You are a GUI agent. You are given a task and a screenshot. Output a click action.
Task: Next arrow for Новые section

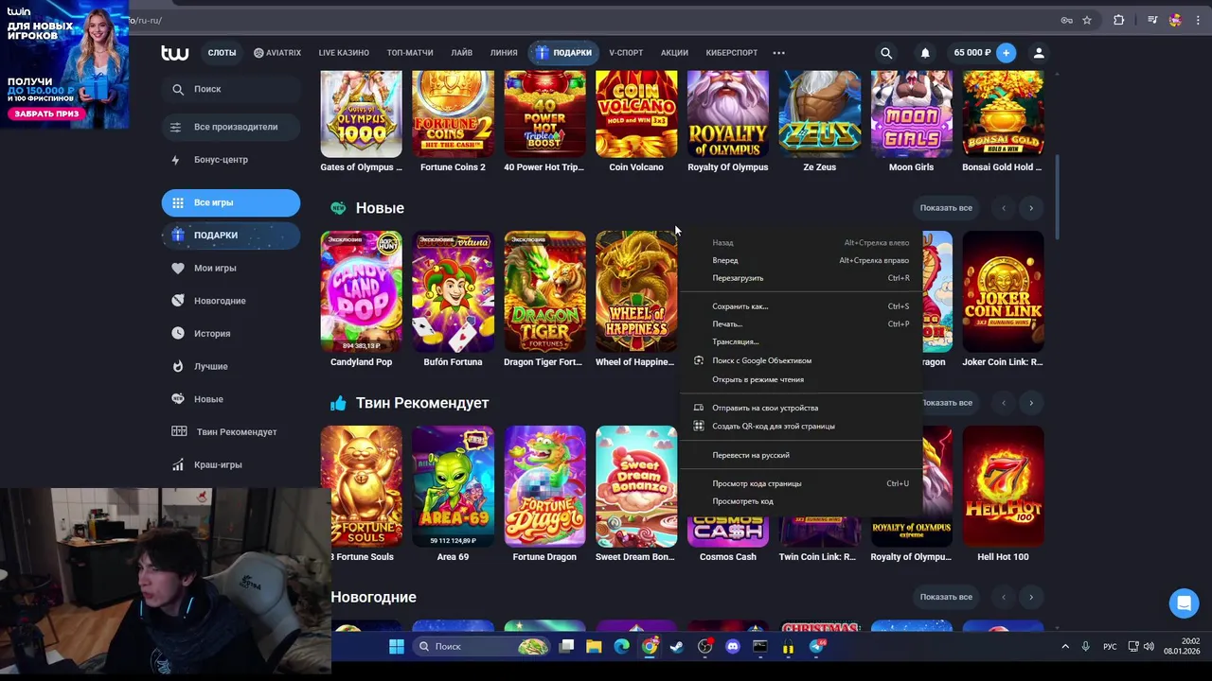tap(1031, 208)
